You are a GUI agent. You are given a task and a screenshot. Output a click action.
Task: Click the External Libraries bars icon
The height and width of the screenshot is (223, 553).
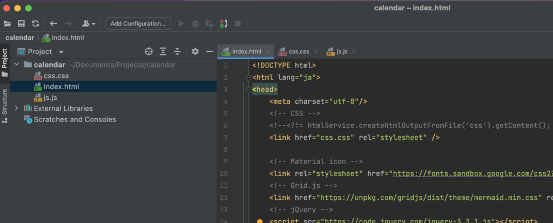(x=28, y=109)
